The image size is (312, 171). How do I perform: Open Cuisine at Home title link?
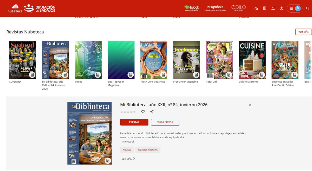[249, 82]
